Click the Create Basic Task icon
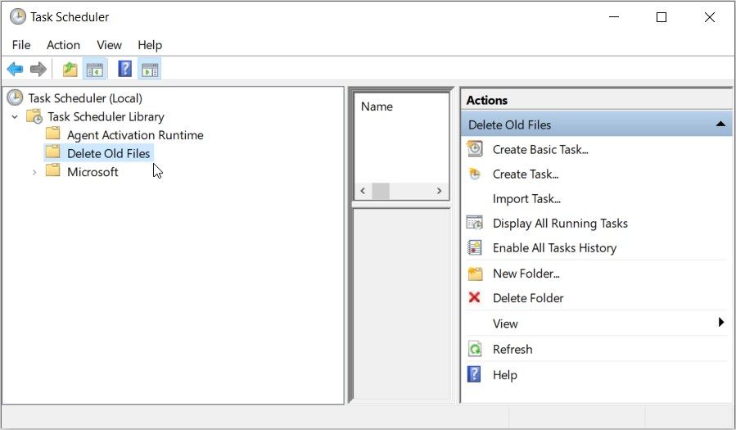This screenshot has width=736, height=430. [475, 149]
